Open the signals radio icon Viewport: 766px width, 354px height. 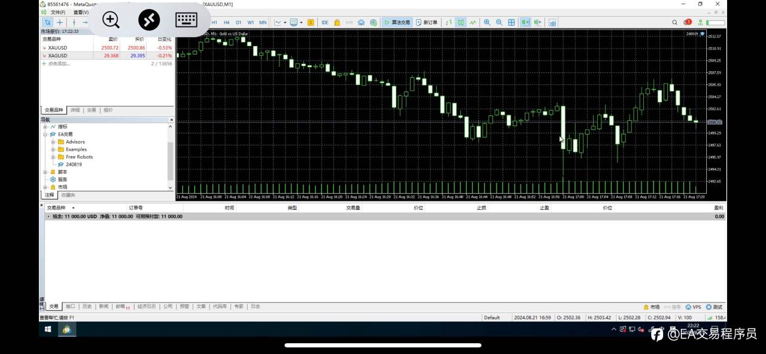(349, 22)
